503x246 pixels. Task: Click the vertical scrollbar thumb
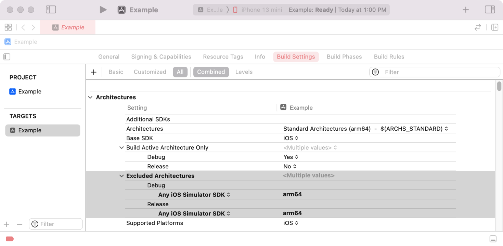499,86
